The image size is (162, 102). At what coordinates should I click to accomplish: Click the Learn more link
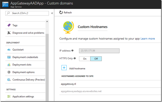(x=148, y=39)
